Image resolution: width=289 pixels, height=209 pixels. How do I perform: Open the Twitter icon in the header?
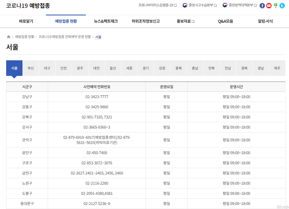[x=283, y=6]
